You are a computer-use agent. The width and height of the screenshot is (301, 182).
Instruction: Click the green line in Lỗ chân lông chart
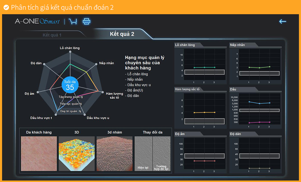pos(205,67)
